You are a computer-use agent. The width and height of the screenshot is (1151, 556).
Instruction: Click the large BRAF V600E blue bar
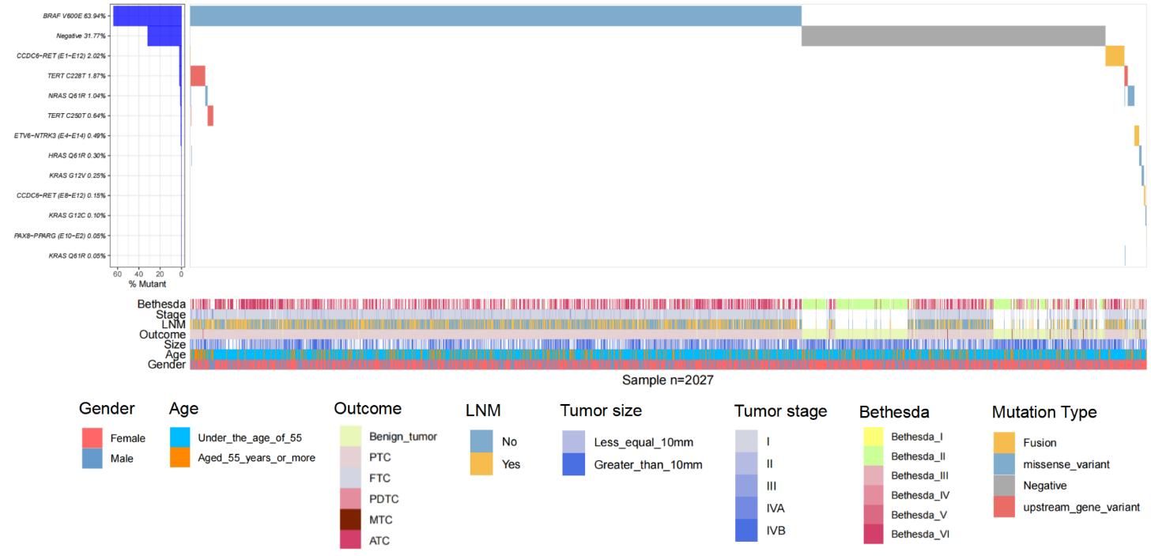tap(496, 16)
